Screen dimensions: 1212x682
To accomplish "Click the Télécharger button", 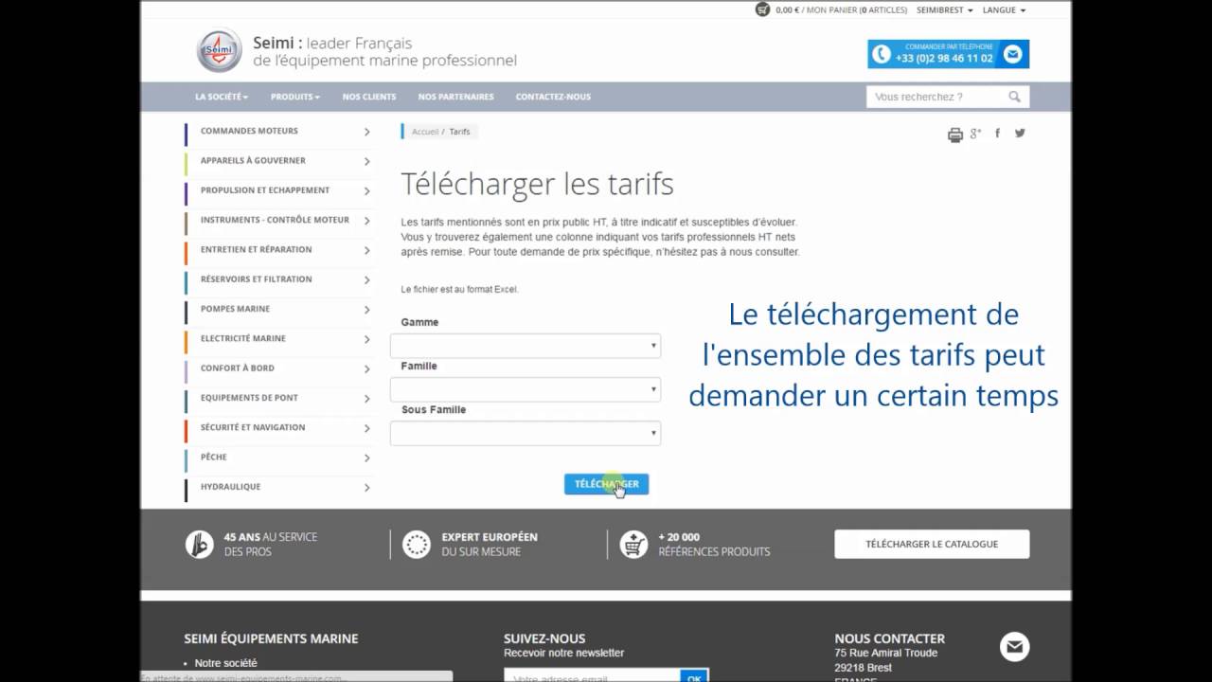I will pyautogui.click(x=606, y=484).
